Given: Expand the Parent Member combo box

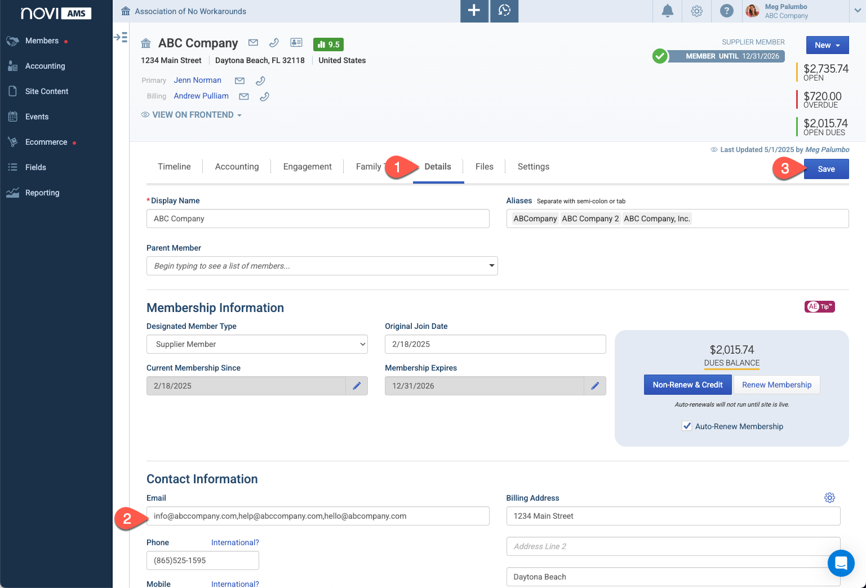Looking at the screenshot, I should (x=322, y=266).
